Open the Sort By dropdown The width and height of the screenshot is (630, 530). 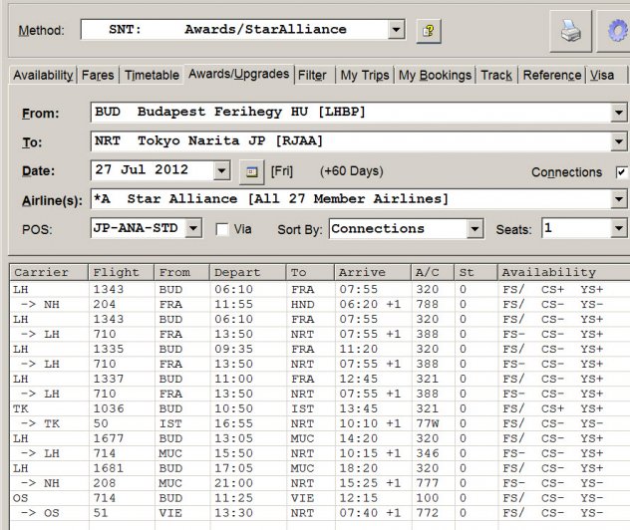point(475,229)
